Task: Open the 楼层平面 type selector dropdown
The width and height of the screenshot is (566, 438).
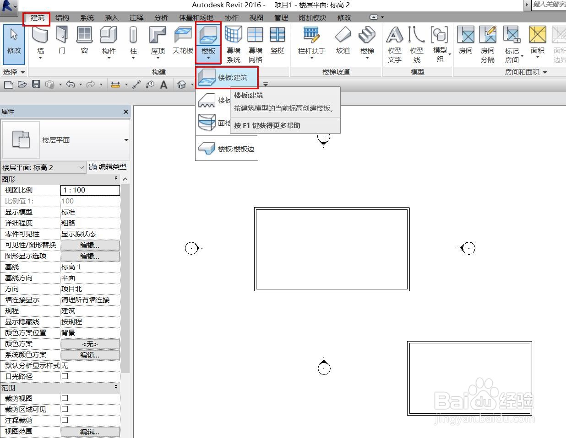Action: coord(126,140)
